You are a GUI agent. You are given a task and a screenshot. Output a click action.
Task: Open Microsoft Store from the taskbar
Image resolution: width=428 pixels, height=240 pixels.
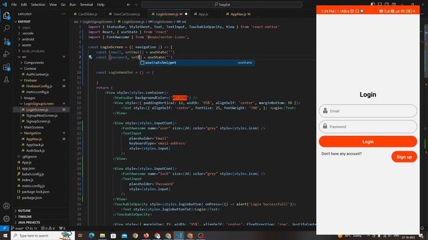tap(113, 235)
